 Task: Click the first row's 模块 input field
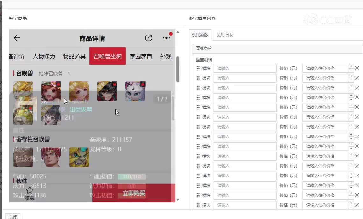245,68
